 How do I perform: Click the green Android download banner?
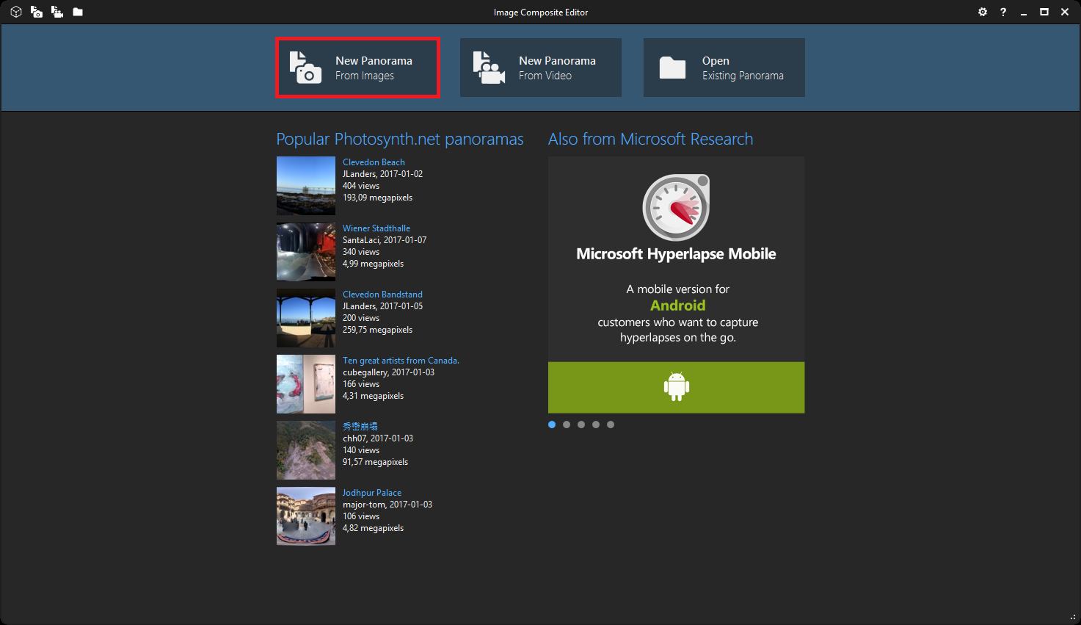click(677, 387)
